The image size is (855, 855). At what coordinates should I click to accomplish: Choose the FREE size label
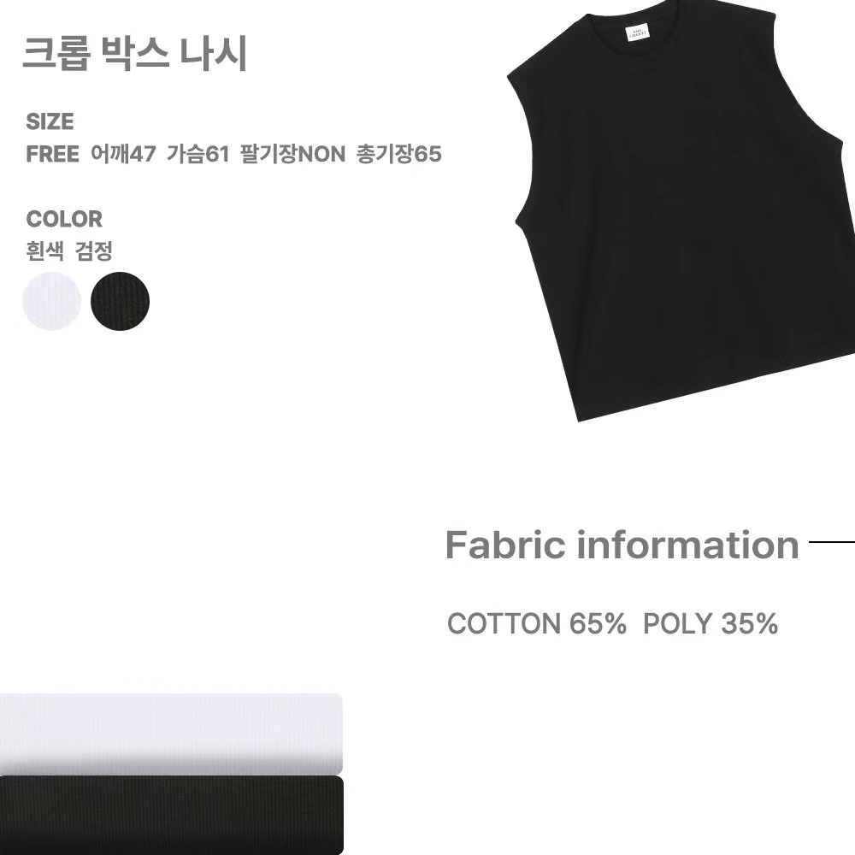pyautogui.click(x=52, y=154)
